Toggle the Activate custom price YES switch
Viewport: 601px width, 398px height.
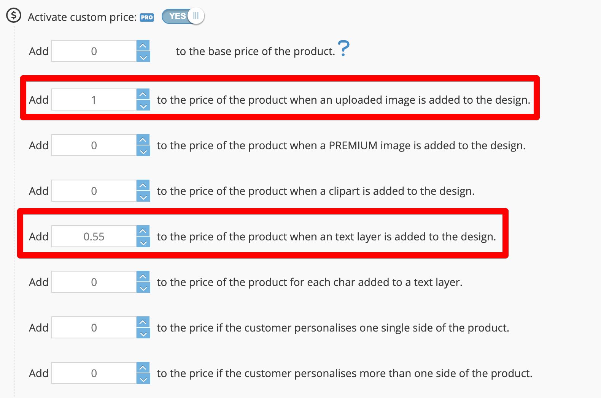tap(183, 16)
